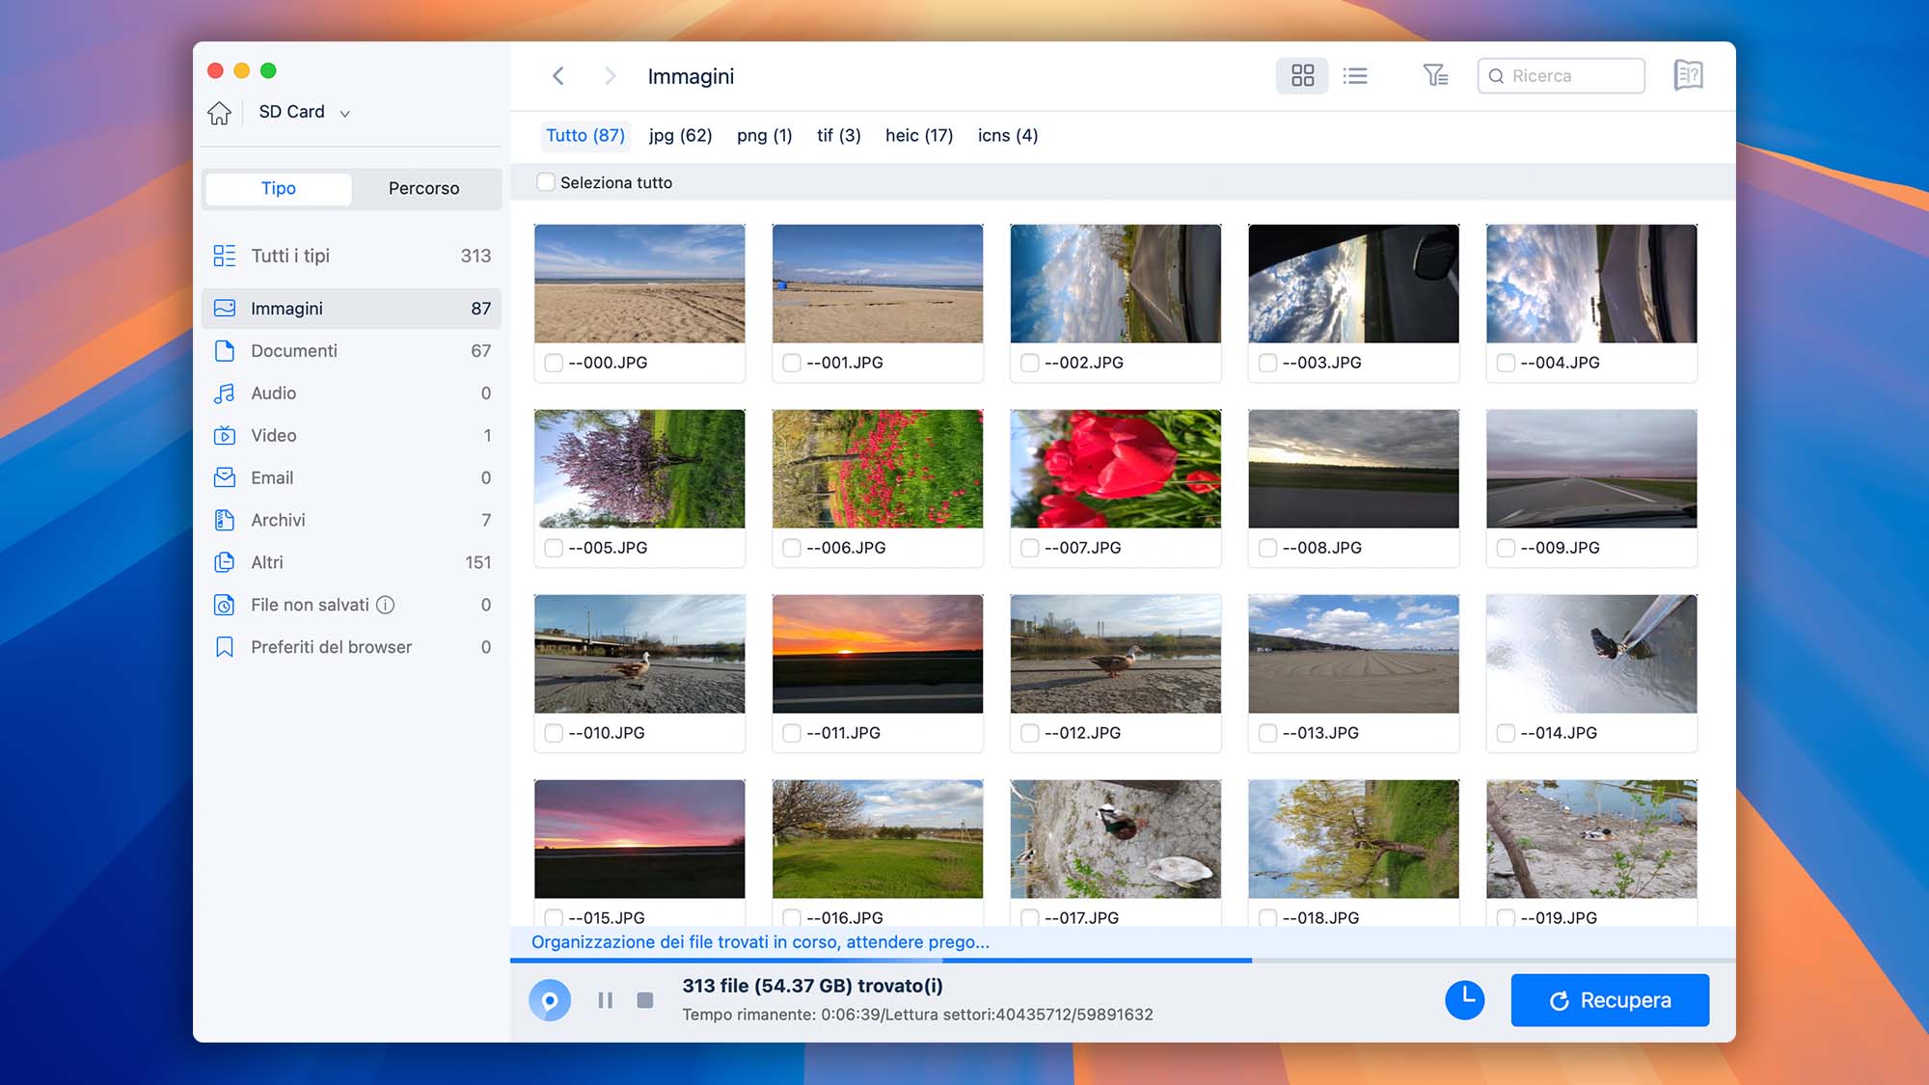The width and height of the screenshot is (1929, 1085).
Task: Open the help guide book icon
Action: point(1688,75)
